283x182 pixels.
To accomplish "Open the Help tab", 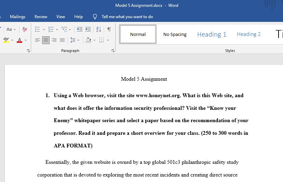I will point(78,17).
